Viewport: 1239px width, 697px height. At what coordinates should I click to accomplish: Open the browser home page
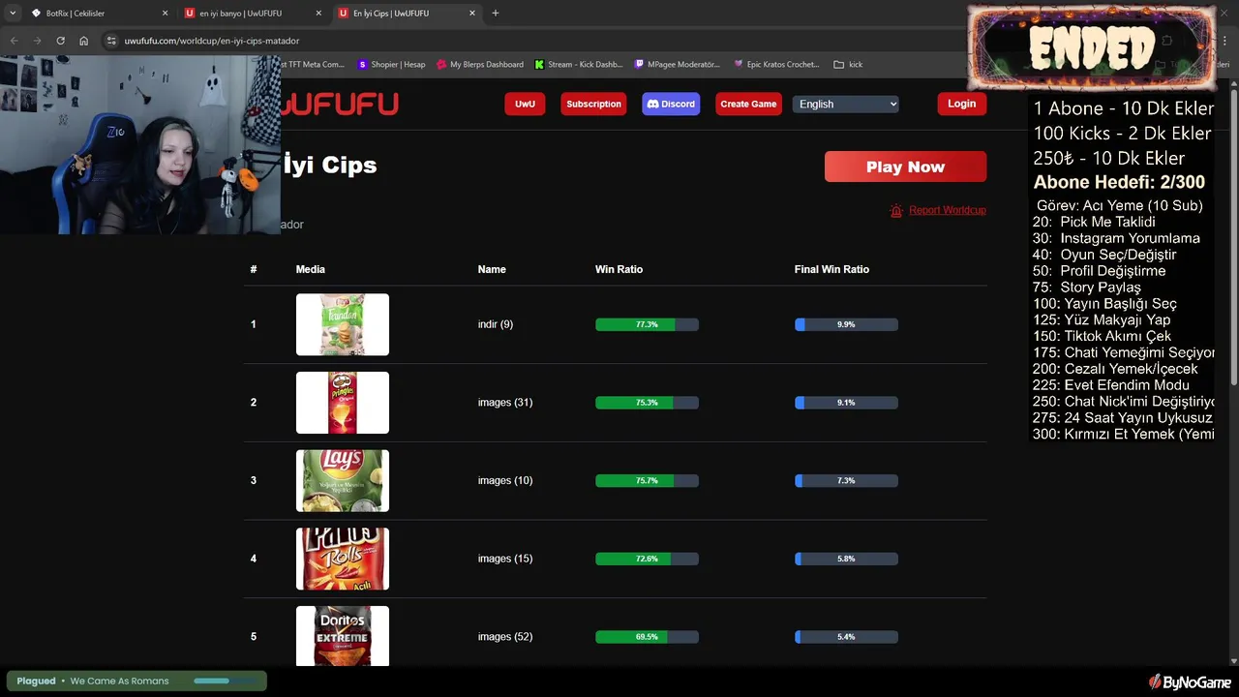coord(84,41)
